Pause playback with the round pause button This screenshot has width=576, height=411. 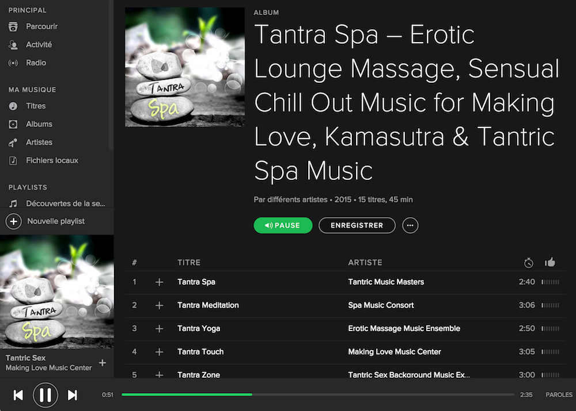45,395
